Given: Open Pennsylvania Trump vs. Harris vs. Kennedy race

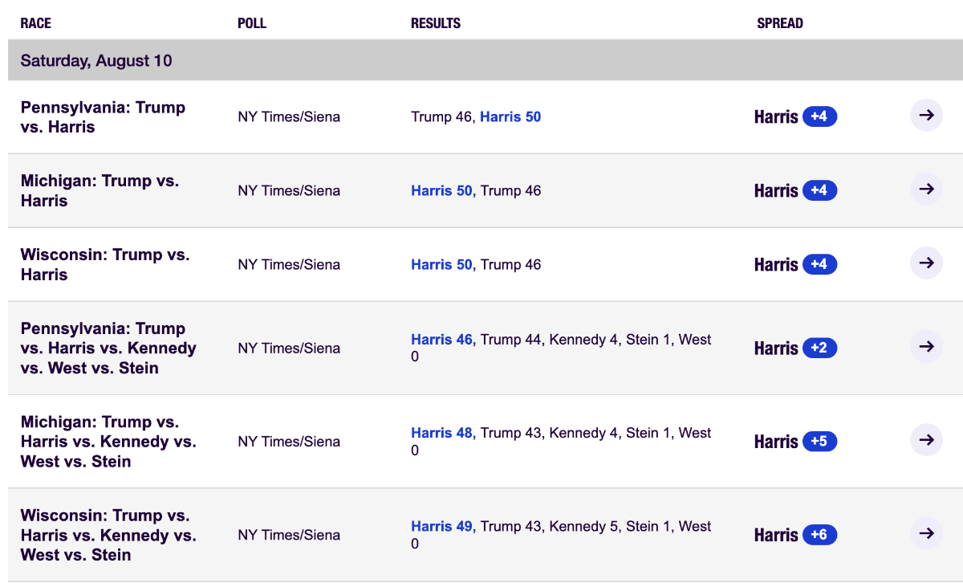Looking at the screenshot, I should coord(108,349).
